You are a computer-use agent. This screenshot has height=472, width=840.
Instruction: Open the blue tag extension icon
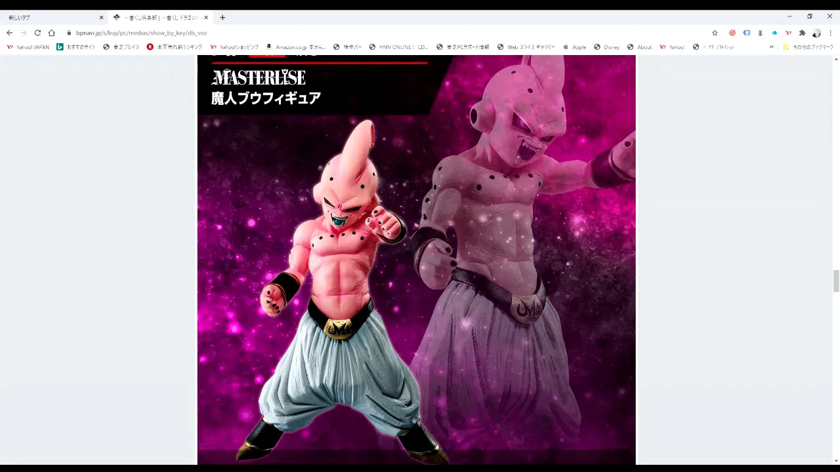(x=746, y=33)
